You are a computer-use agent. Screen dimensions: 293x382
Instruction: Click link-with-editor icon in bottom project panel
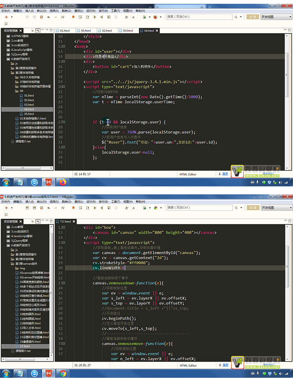pyautogui.click(x=38, y=221)
